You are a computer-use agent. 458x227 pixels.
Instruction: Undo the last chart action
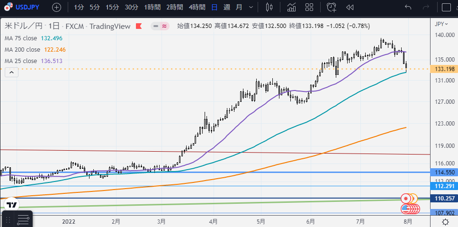[408, 7]
